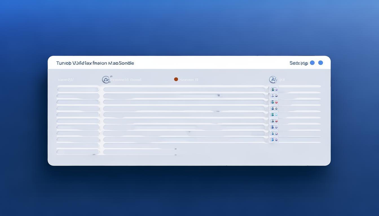Open Settings in the title bar
Viewport: 379px width, 216px height.
(299, 63)
